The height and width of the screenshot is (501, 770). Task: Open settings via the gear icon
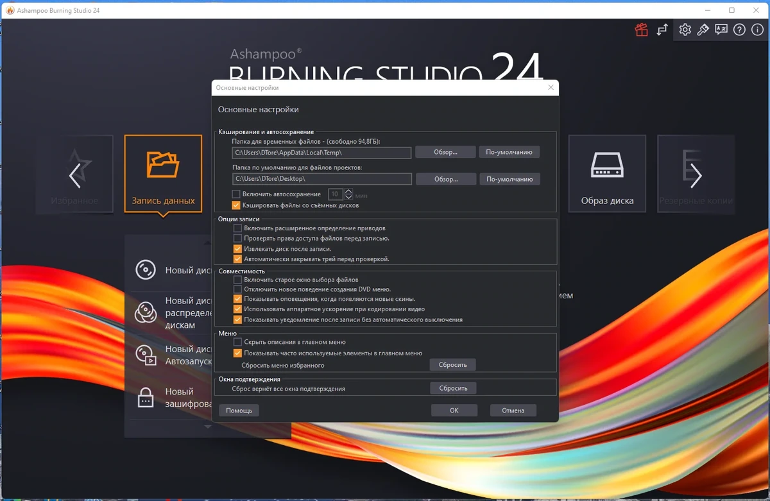pos(685,30)
